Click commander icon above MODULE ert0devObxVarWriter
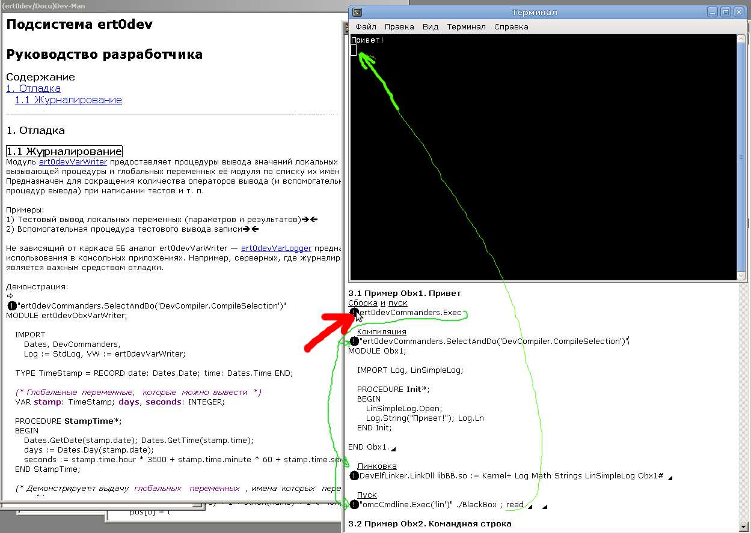751x533 pixels. click(12, 306)
